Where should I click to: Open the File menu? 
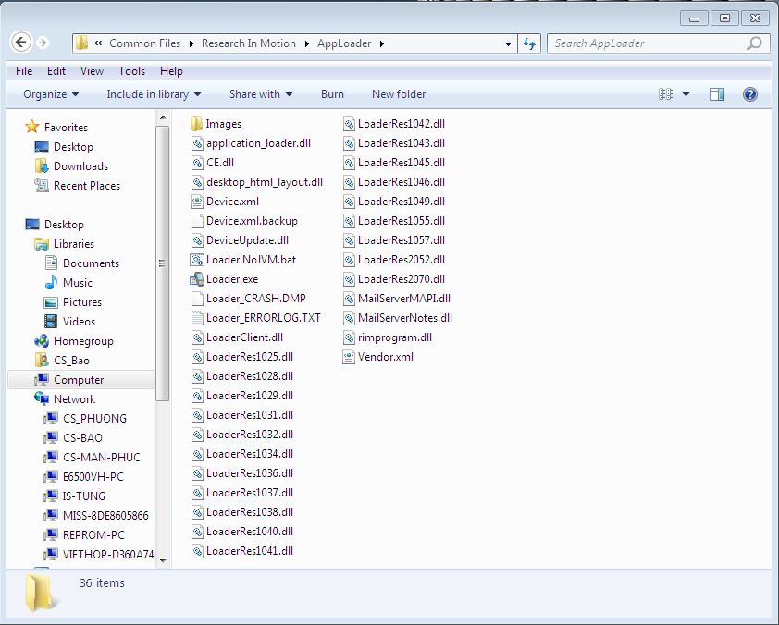pyautogui.click(x=24, y=71)
